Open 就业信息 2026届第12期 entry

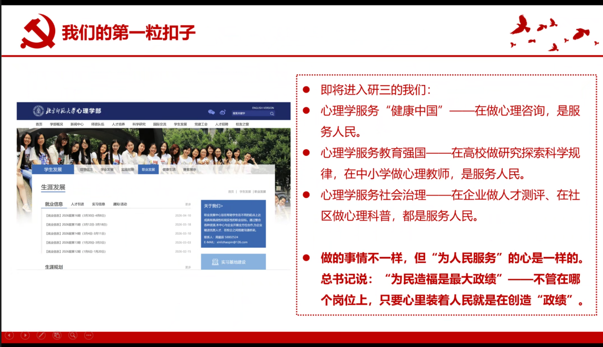(x=75, y=251)
